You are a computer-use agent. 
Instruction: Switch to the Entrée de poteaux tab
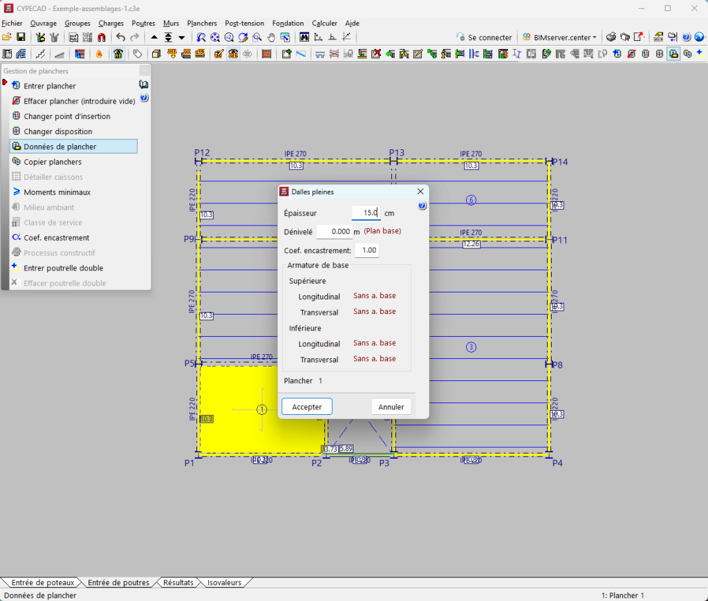[x=43, y=582]
